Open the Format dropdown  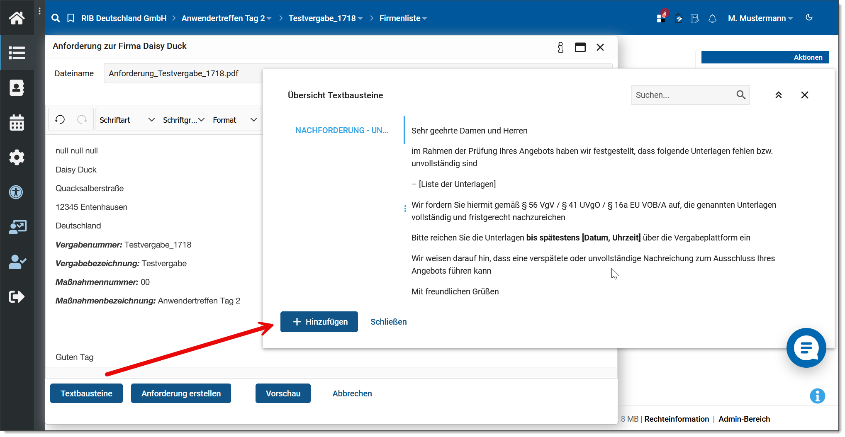[235, 120]
